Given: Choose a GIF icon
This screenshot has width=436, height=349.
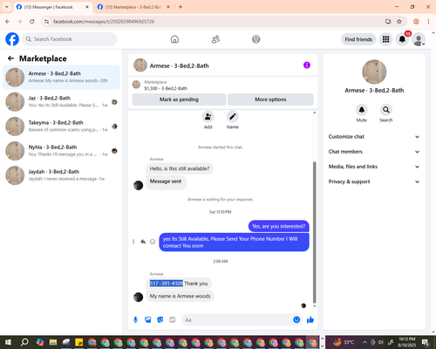Looking at the screenshot, I should (x=173, y=320).
